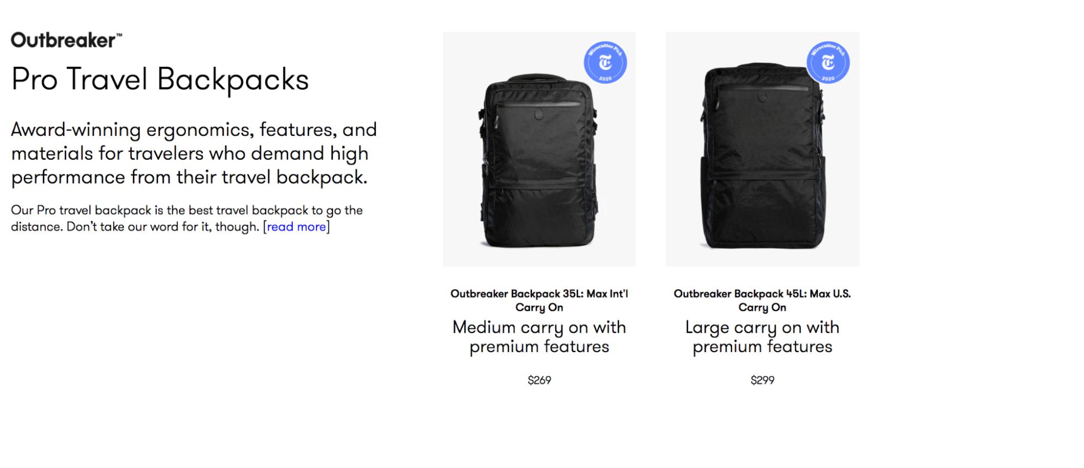The width and height of the screenshot is (1084, 468).
Task: Select the Outbreaker 45L backpack product image
Action: pos(762,149)
